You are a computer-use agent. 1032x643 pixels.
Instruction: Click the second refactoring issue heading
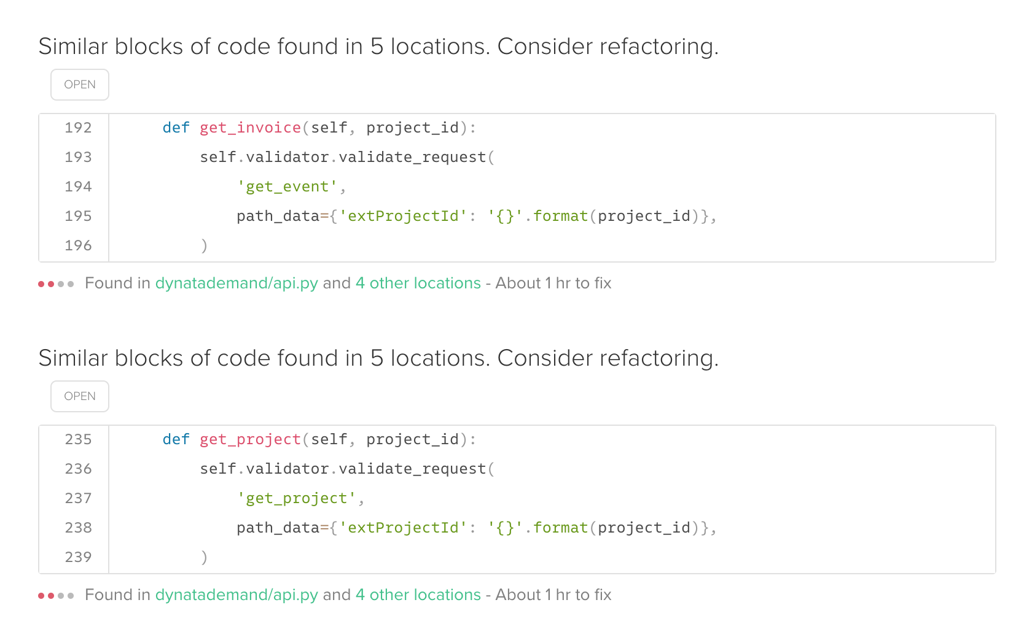point(378,358)
